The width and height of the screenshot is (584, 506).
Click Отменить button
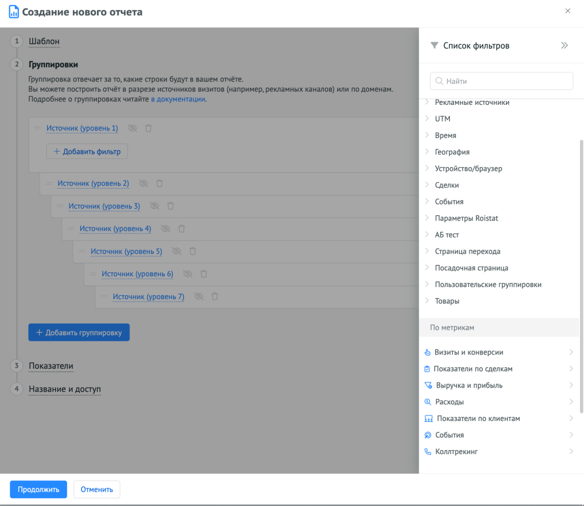pos(97,489)
